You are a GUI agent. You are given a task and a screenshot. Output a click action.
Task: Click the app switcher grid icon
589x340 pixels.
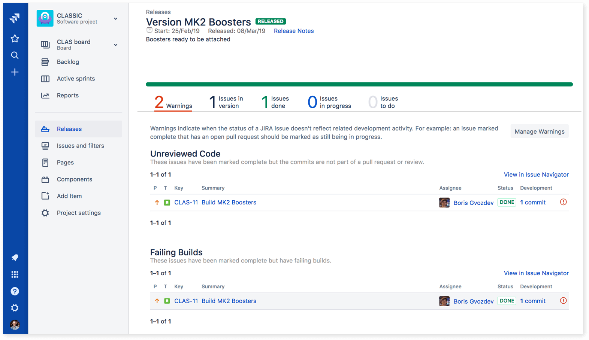tap(15, 274)
